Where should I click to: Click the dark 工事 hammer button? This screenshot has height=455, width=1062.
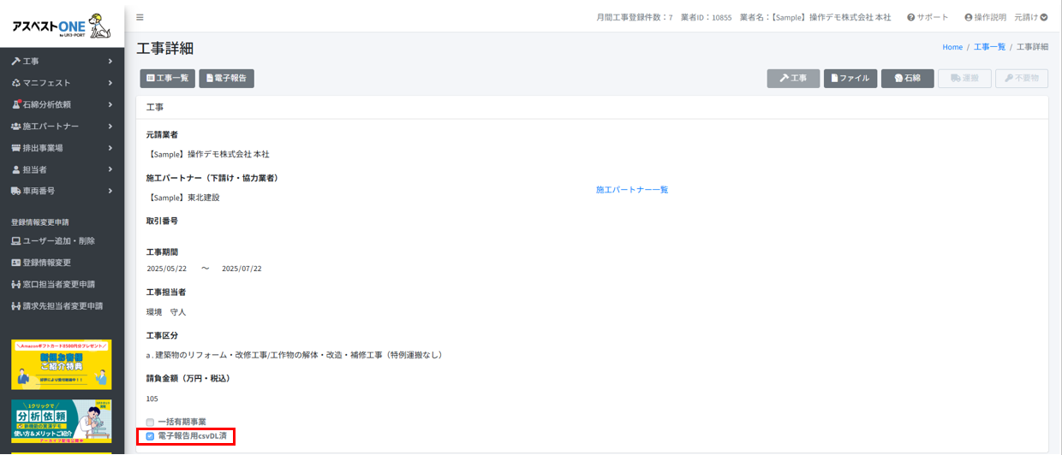pyautogui.click(x=793, y=79)
